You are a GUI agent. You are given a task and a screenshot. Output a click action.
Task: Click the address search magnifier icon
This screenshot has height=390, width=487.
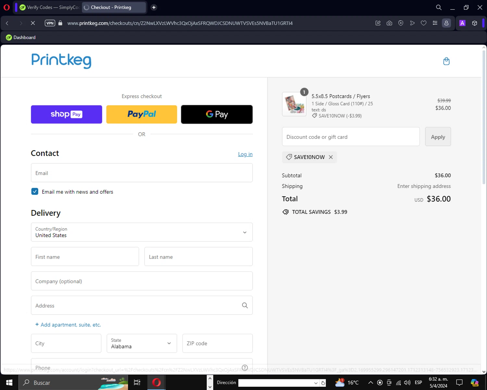click(245, 305)
